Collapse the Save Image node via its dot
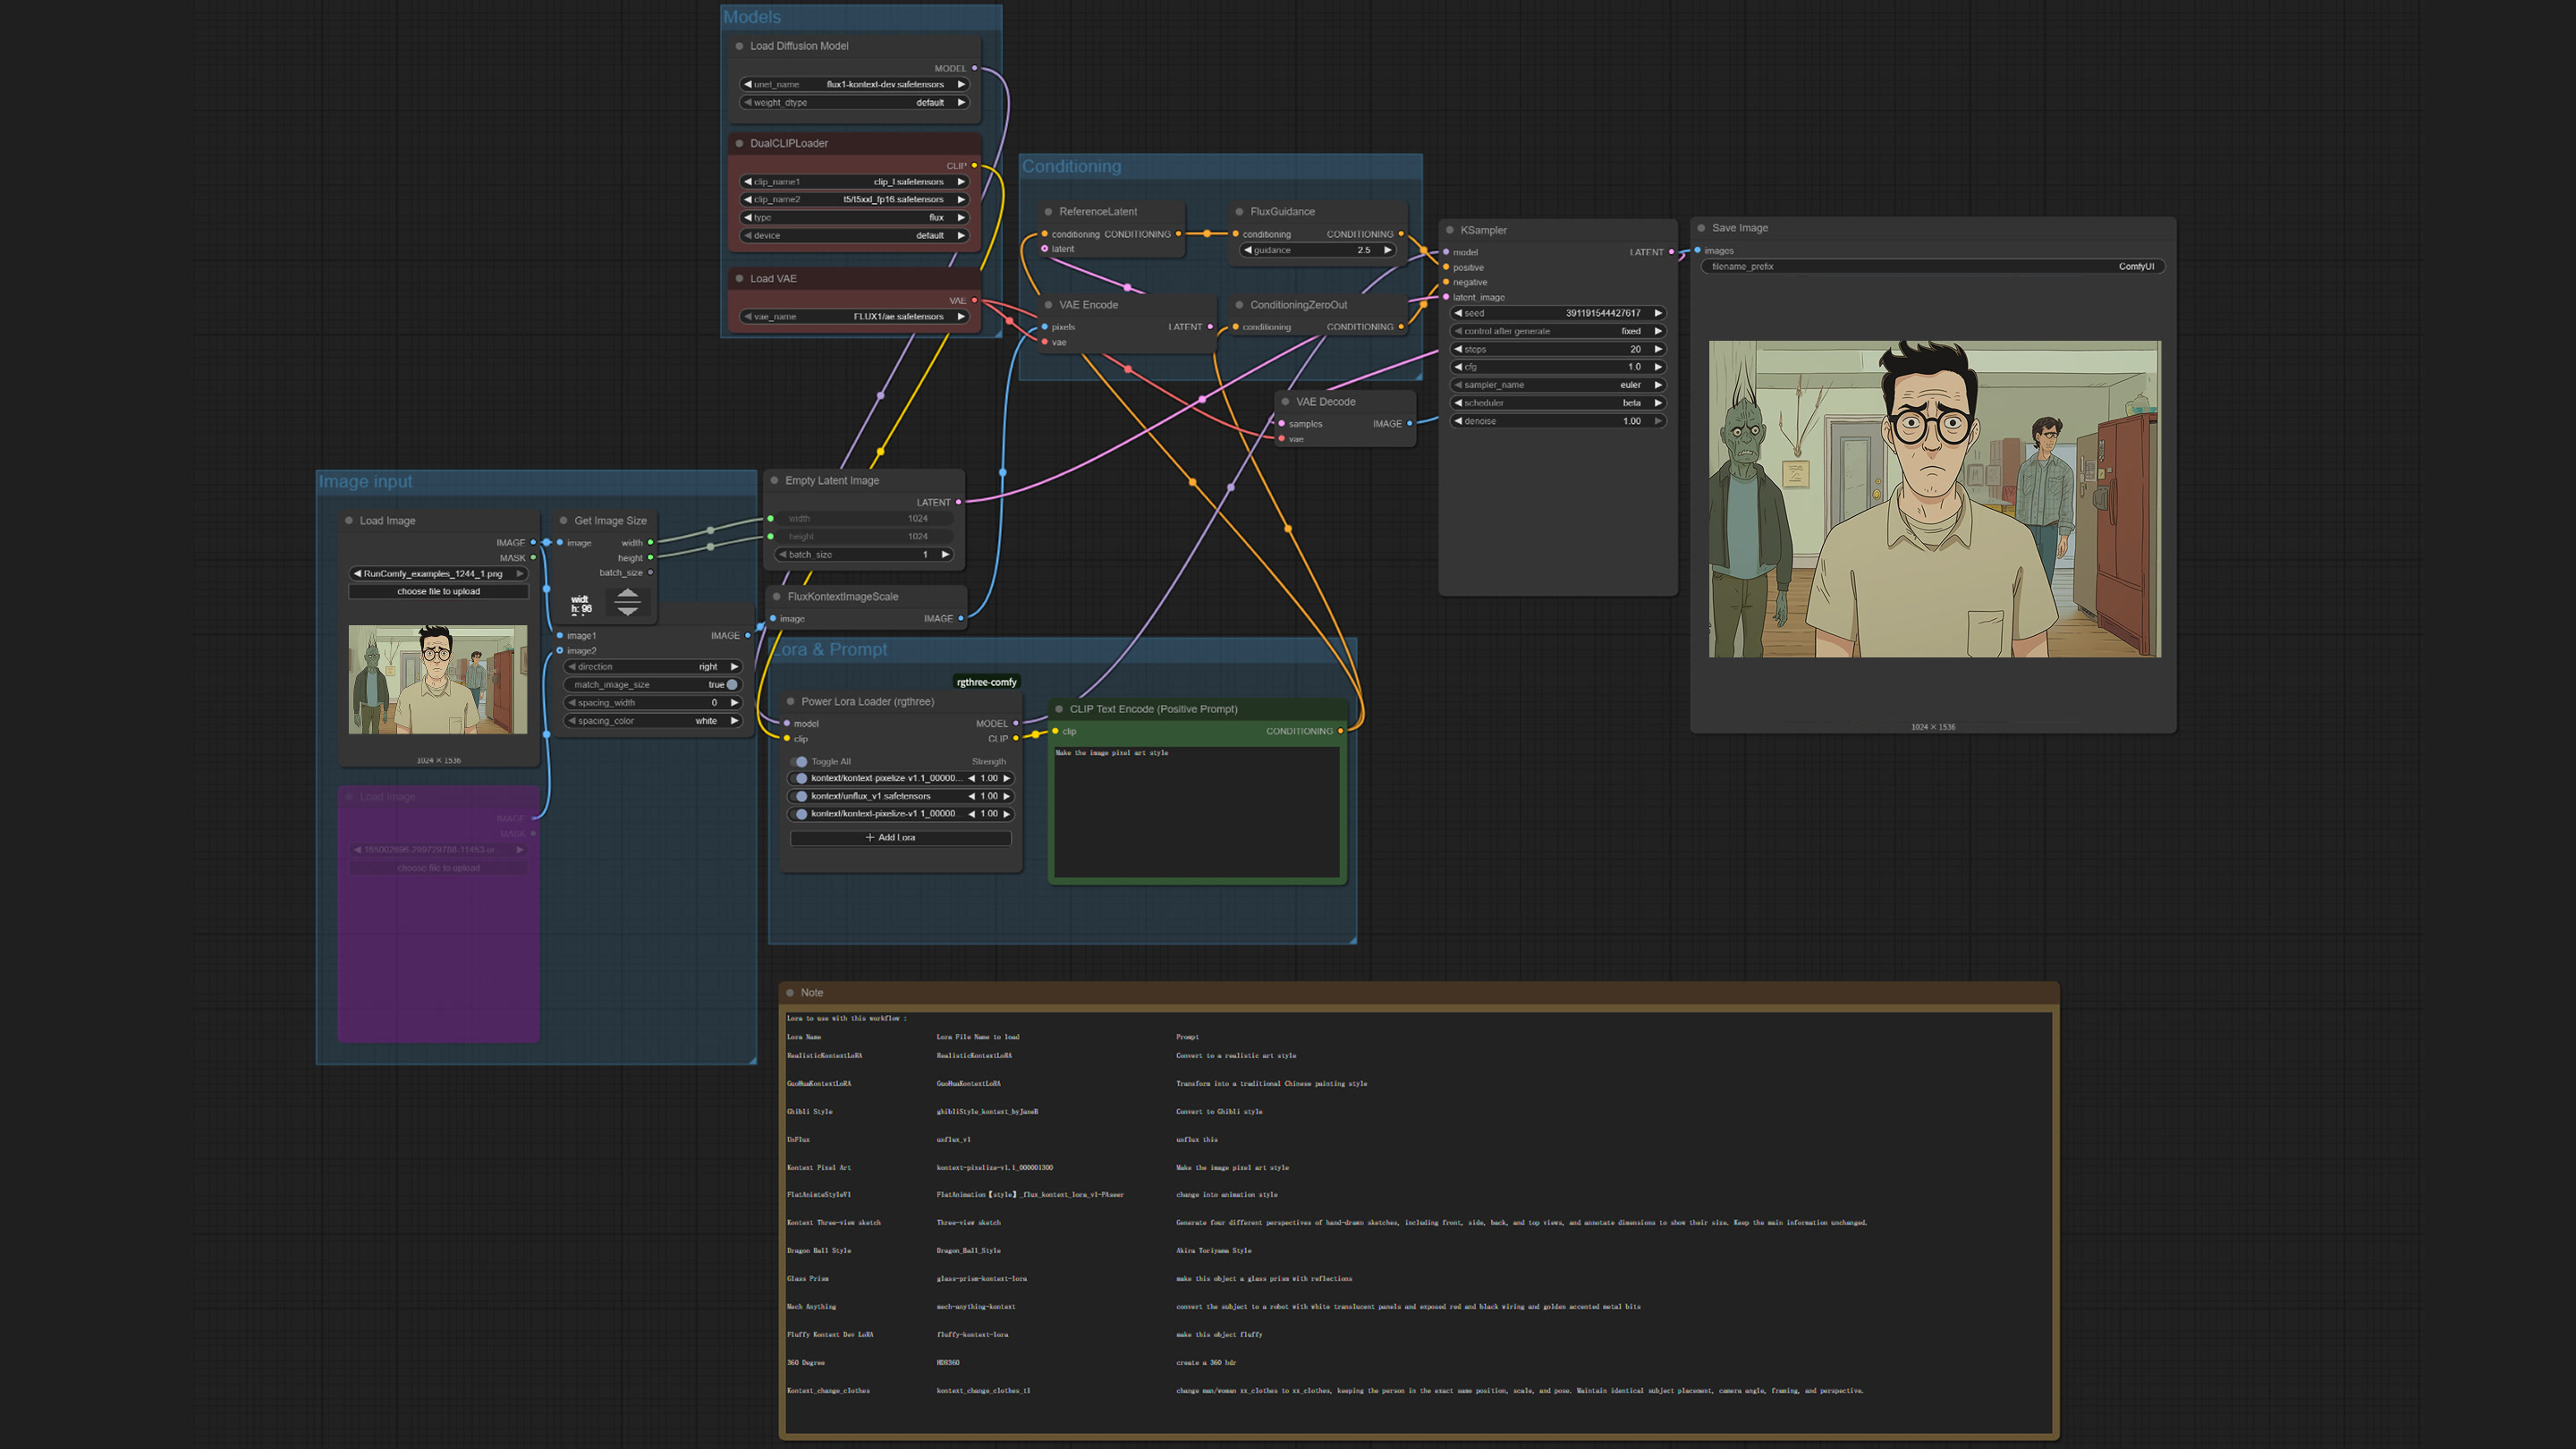Image resolution: width=2576 pixels, height=1449 pixels. coord(1701,228)
